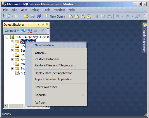Viewport: 149px width, 118px height.
Task: Expand the Management folder node
Action: tap(12, 64)
